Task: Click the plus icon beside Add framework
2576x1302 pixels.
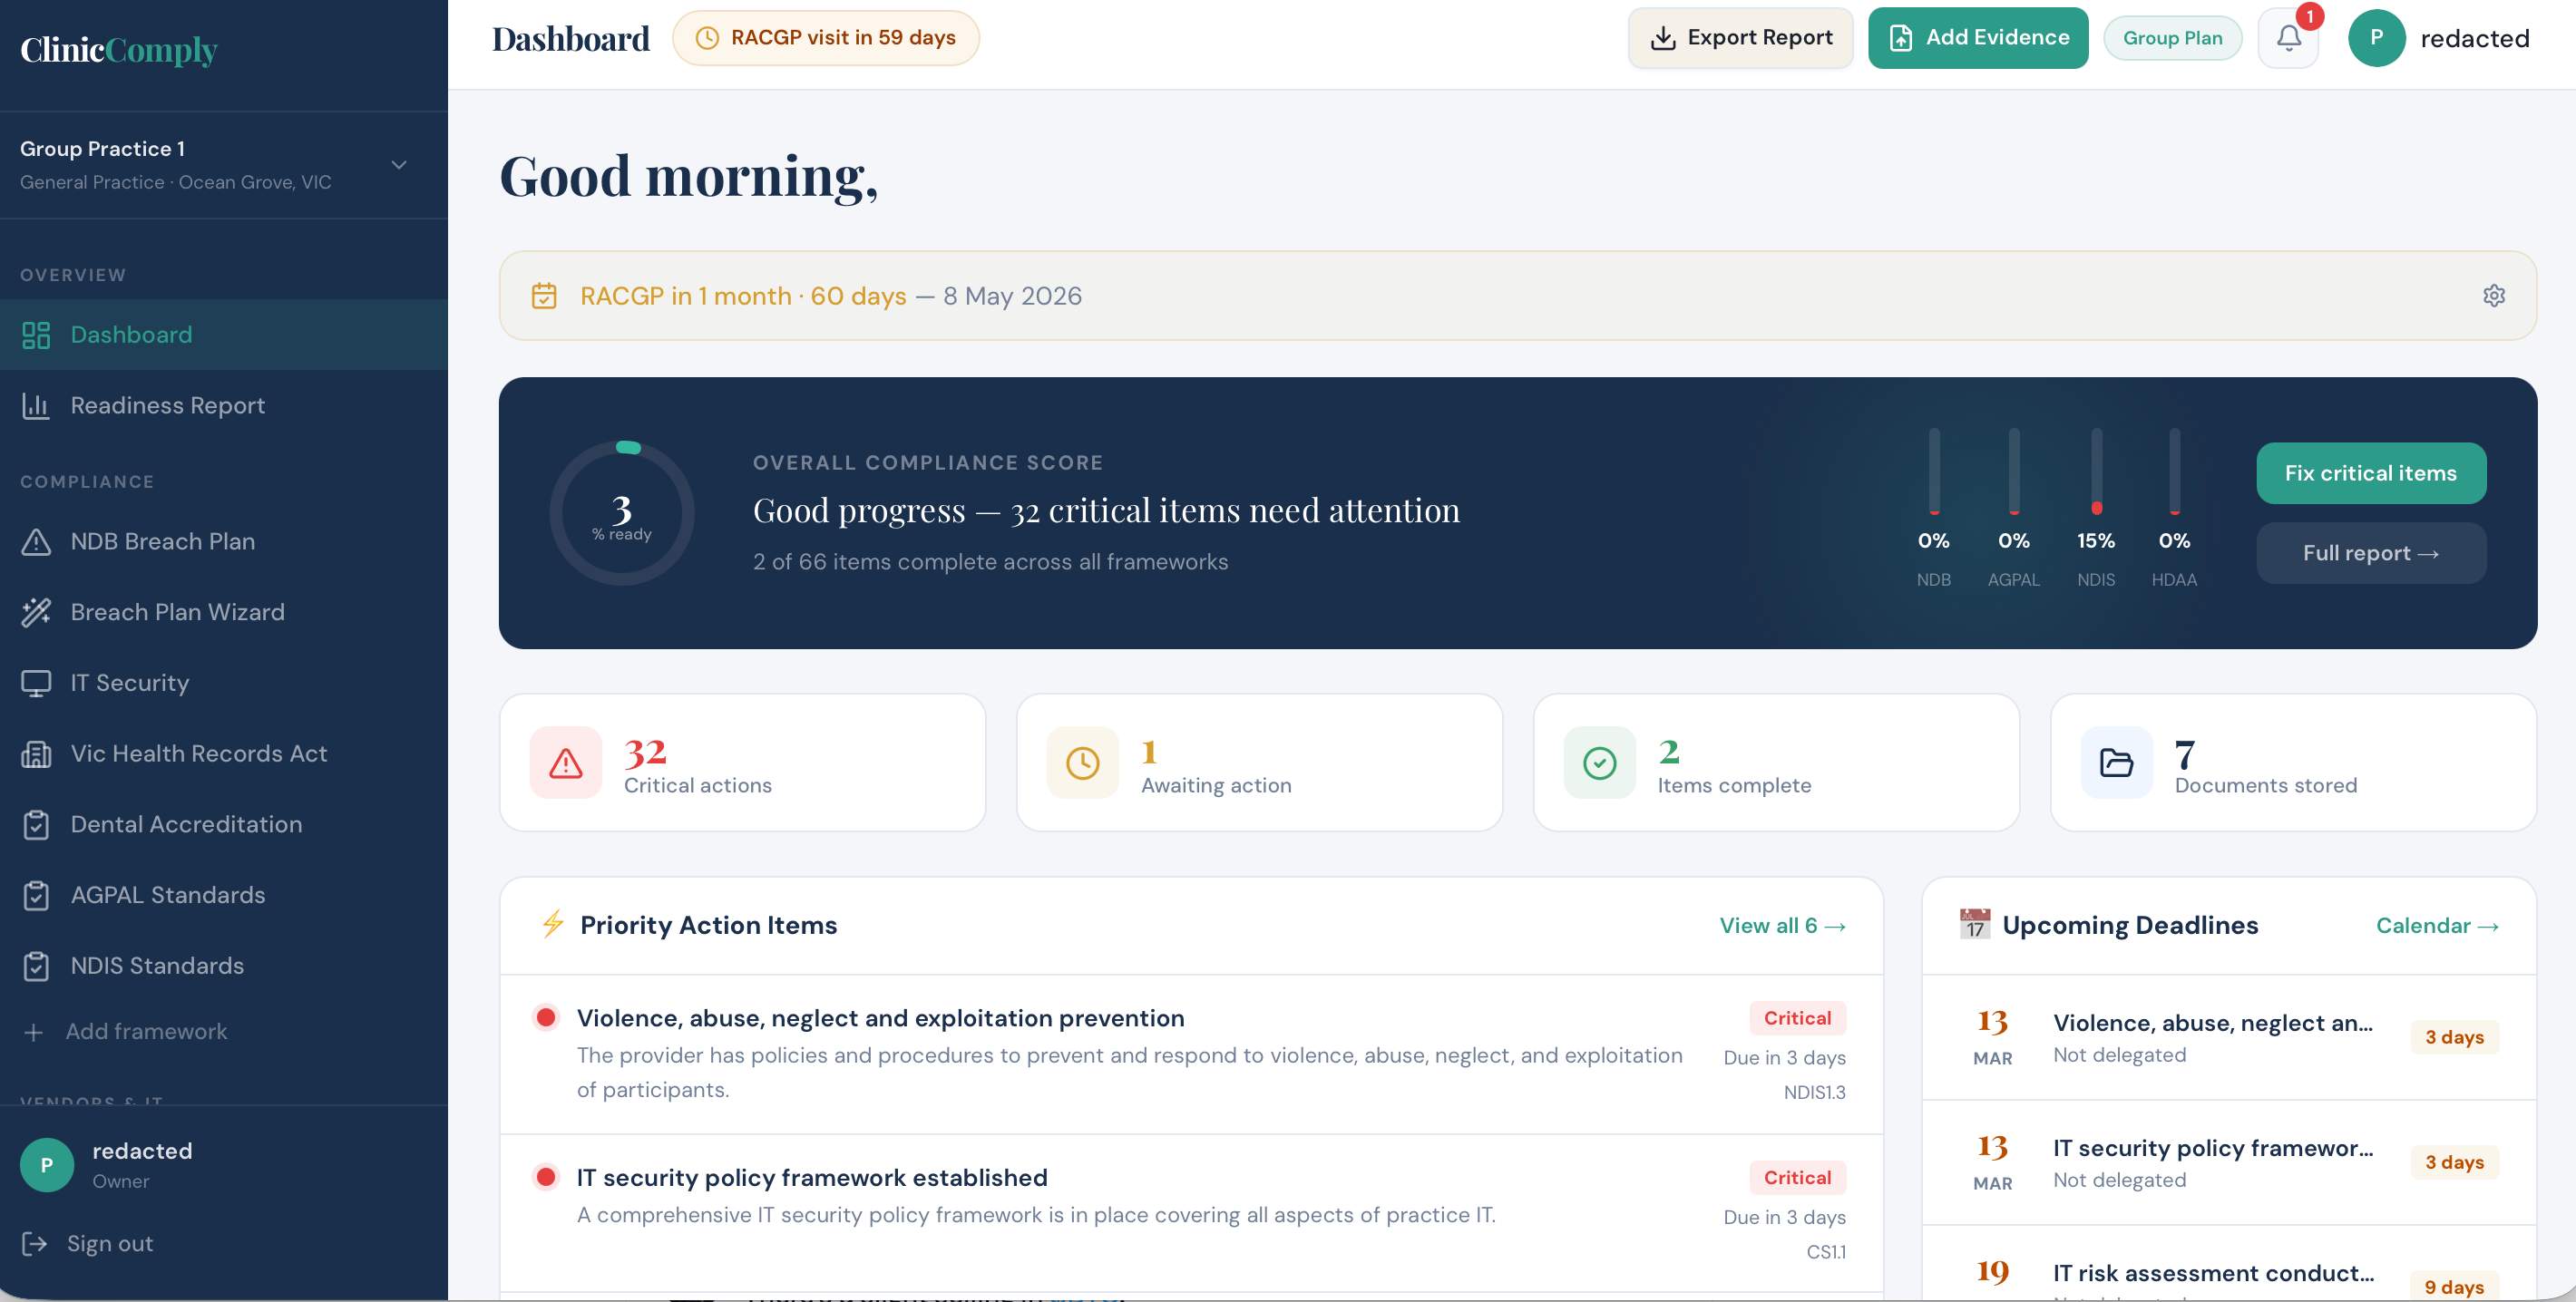Action: pyautogui.click(x=34, y=1032)
